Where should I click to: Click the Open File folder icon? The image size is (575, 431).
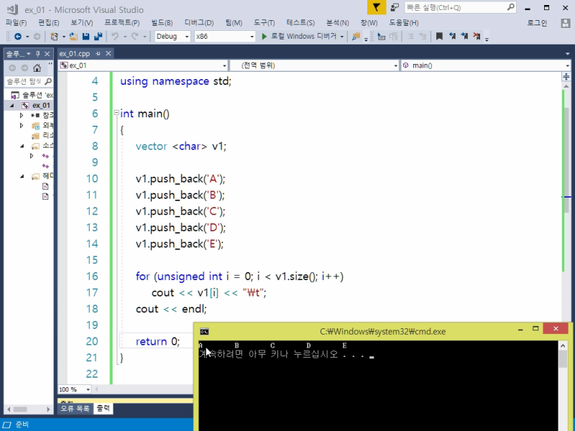[x=73, y=37]
